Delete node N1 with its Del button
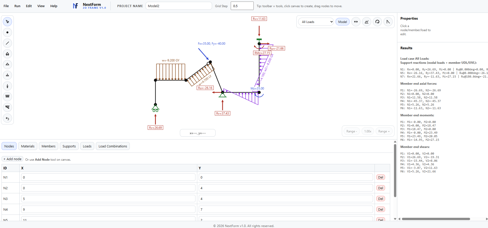This screenshot has height=228, width=488. click(x=381, y=177)
